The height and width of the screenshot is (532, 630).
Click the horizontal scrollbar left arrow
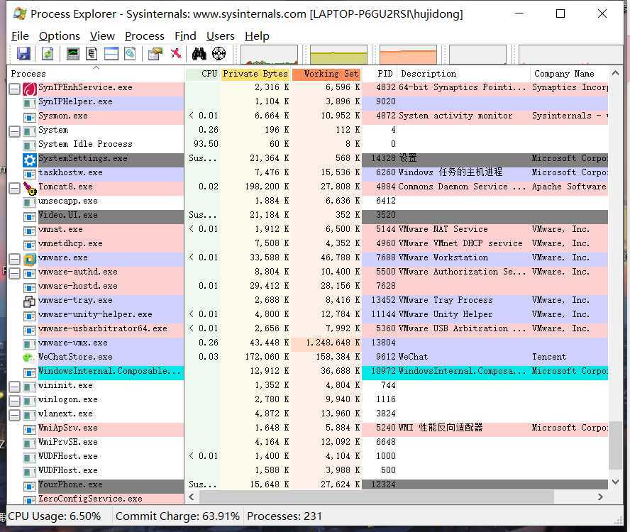coord(192,497)
